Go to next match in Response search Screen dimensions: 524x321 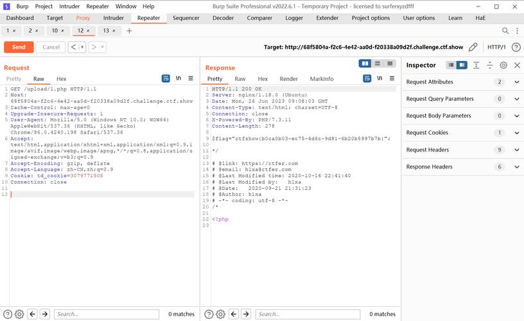coord(246,314)
